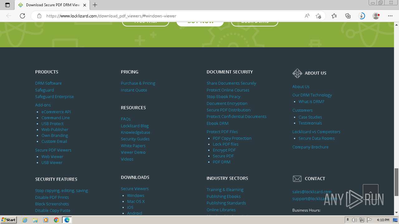Open Mac OS X viewer link
This screenshot has width=399, height=224.
pos(136,201)
